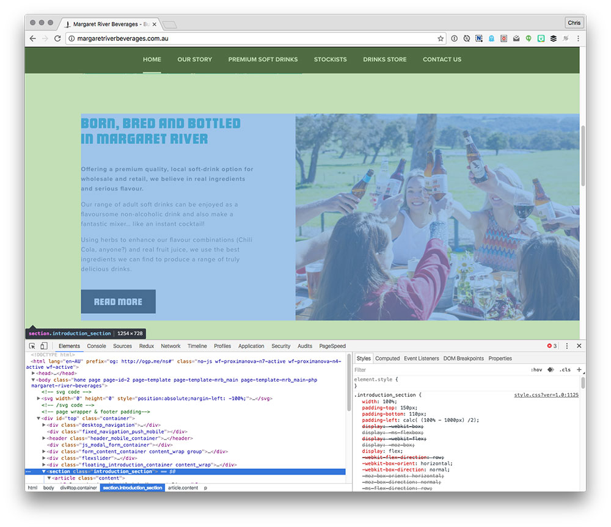The height and width of the screenshot is (527, 611).
Task: Open the Redux DevTools tab
Action: 147,346
